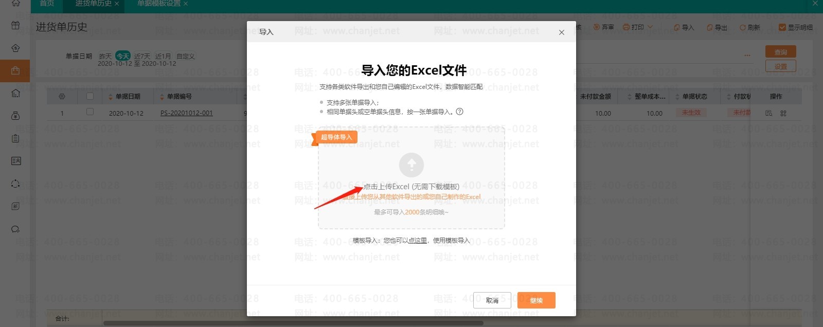
Task: Click the 点击上传Excel (无需下载模板) upload text
Action: tap(411, 187)
